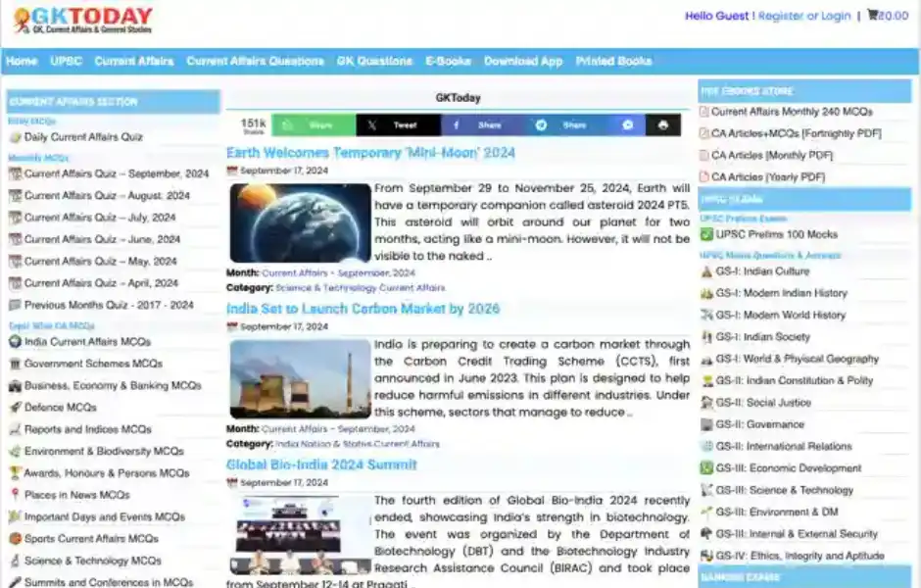Click the carbon market power plant thumbnail
The image size is (921, 588).
point(300,379)
